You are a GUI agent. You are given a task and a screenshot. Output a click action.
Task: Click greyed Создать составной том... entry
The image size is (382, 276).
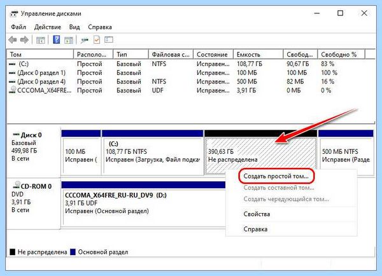point(279,188)
